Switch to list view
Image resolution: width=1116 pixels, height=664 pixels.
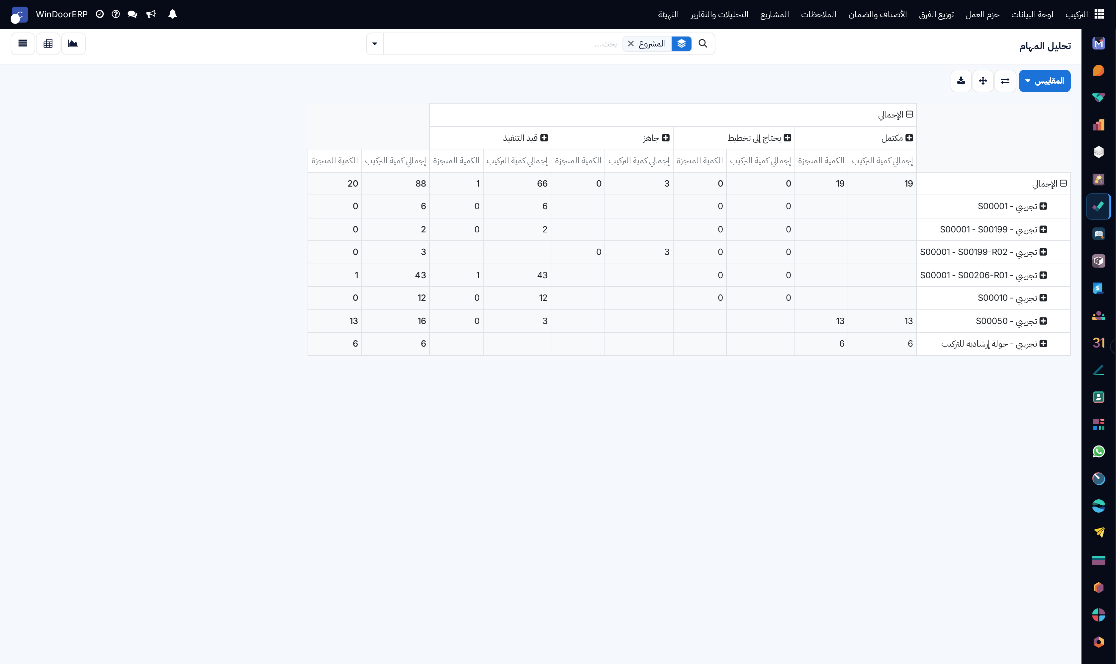(23, 43)
